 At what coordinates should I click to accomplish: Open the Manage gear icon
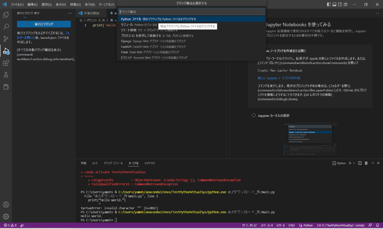point(6,217)
